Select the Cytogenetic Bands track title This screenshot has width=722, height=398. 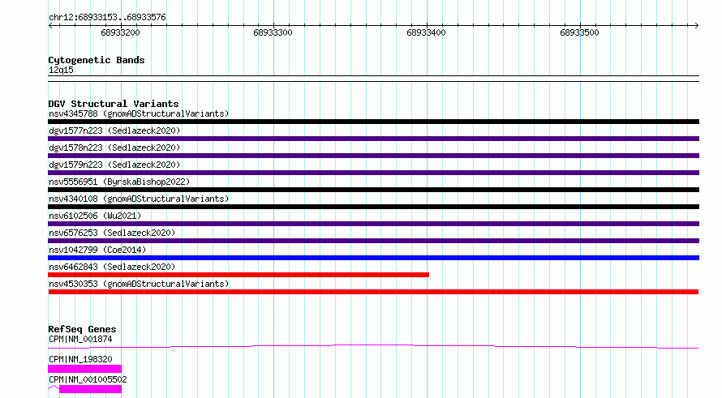click(x=97, y=60)
